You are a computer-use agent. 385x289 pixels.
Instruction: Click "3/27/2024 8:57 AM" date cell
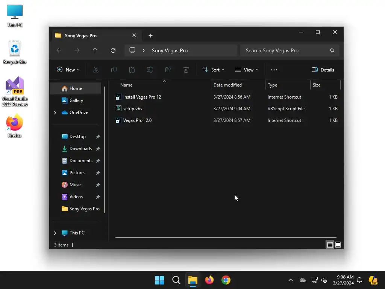pyautogui.click(x=232, y=120)
